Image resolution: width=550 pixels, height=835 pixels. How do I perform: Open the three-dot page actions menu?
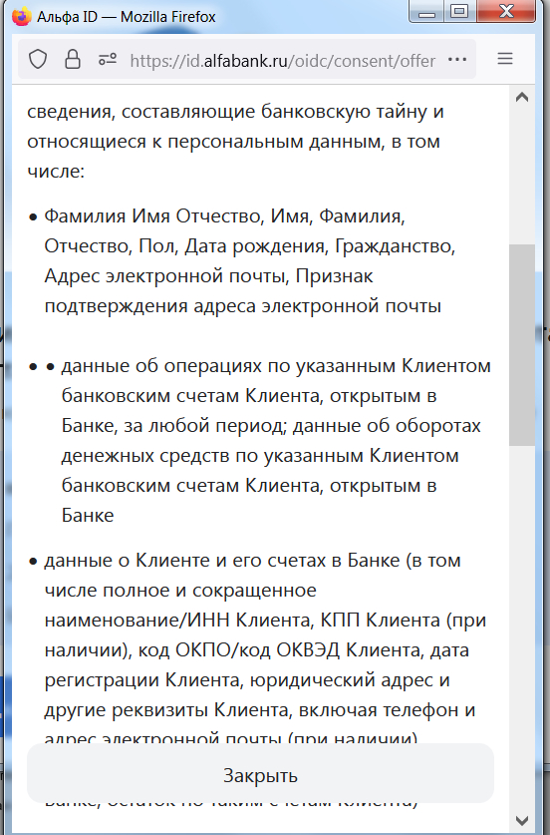[x=457, y=60]
